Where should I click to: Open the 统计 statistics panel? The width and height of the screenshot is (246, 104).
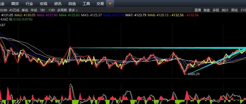(225, 10)
